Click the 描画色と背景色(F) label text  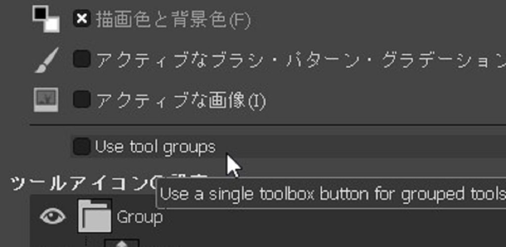[x=173, y=20]
